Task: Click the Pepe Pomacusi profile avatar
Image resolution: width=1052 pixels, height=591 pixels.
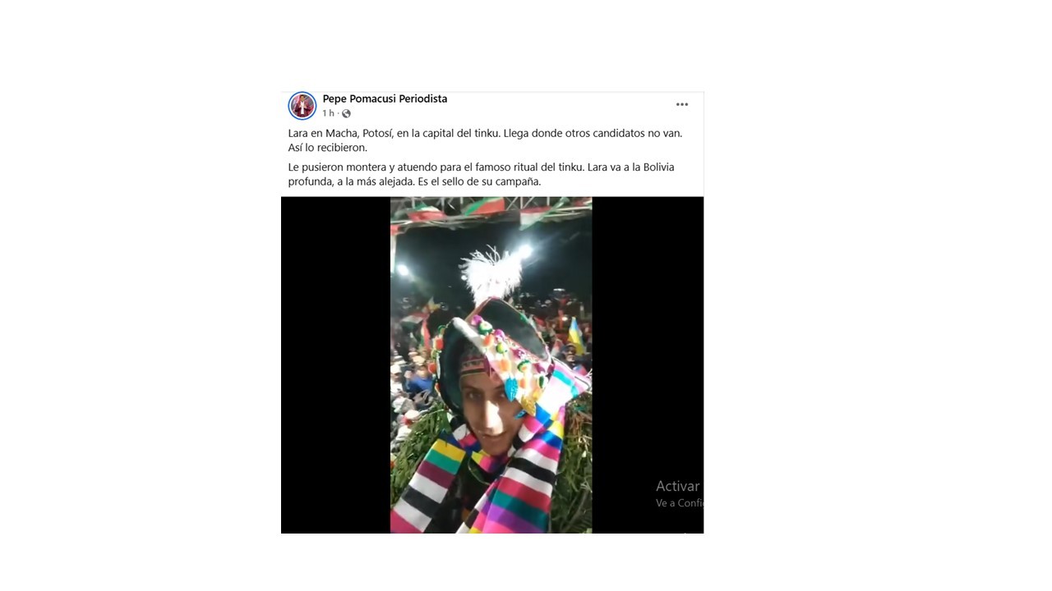Action: (302, 106)
